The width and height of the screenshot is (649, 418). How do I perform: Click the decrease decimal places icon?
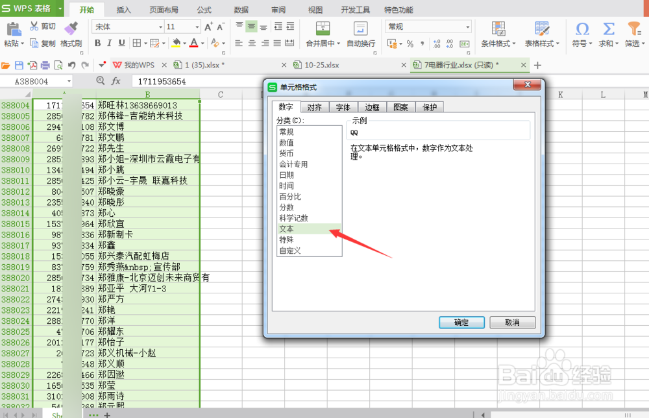[450, 43]
